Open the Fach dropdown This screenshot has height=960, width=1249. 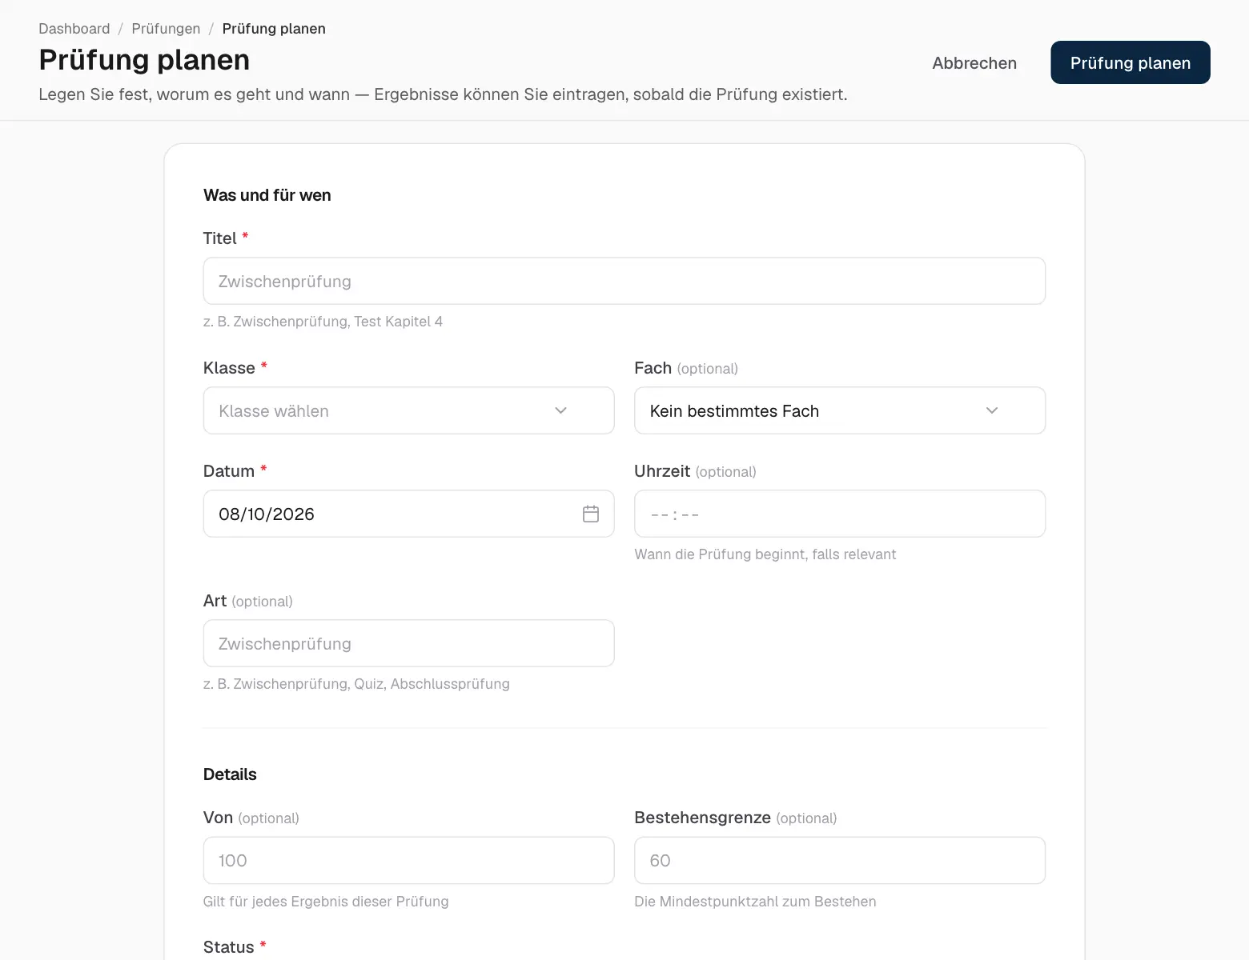click(x=840, y=410)
